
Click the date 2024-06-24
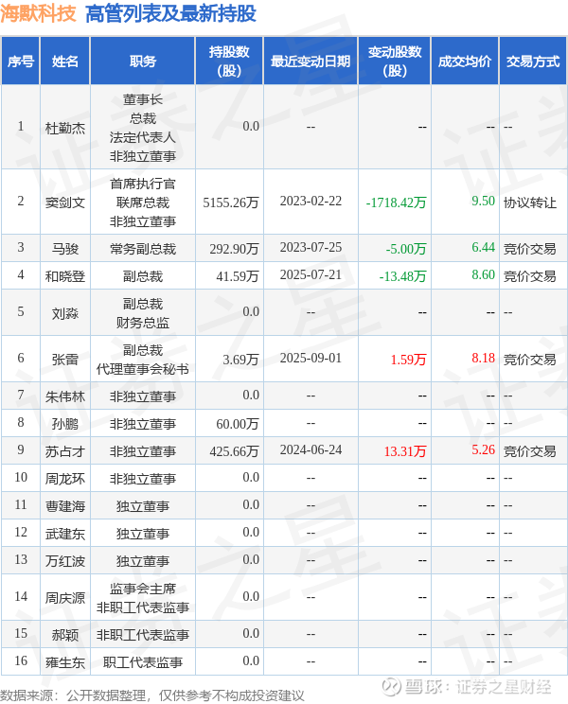[x=311, y=449]
